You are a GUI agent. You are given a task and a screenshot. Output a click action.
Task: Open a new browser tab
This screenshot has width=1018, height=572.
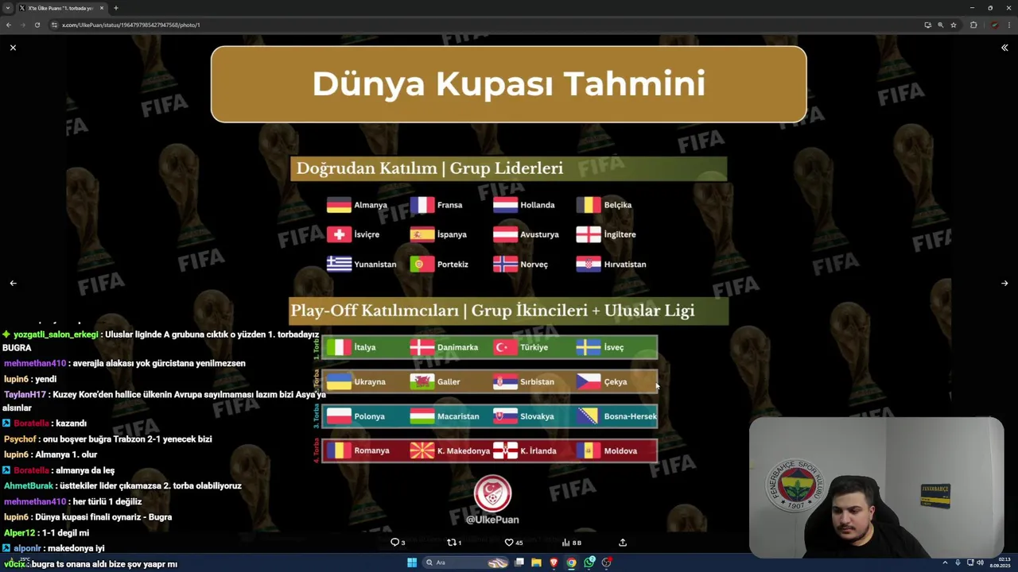115,8
